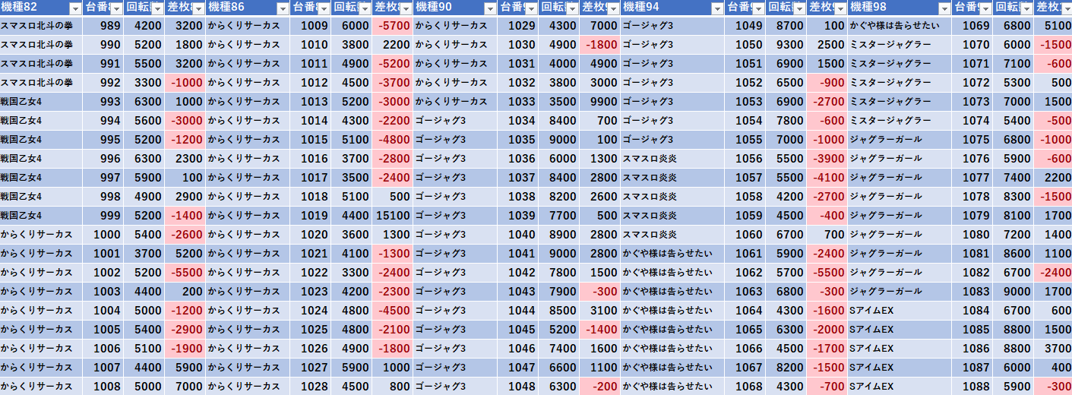Click the -5200 difference cell

[392, 64]
